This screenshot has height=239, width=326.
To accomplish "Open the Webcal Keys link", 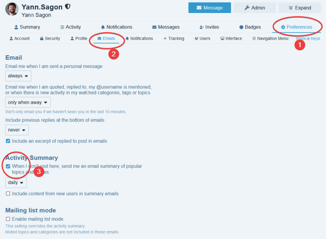I will 308,38.
